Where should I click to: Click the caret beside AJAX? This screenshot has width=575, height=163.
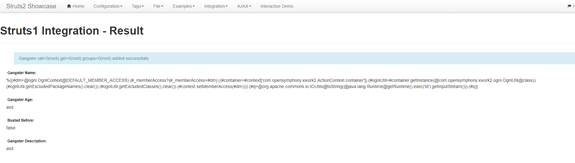[x=250, y=6]
